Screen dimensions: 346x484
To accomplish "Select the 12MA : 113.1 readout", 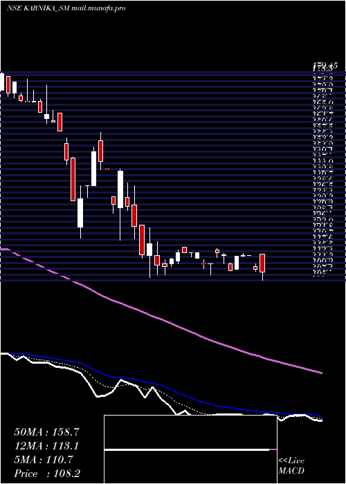I will click(46, 446).
